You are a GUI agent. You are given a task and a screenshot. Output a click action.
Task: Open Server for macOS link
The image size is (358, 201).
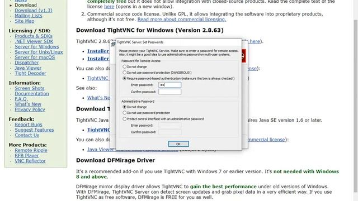click(x=35, y=58)
